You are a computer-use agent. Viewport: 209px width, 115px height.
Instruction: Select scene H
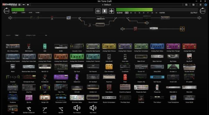pyautogui.click(x=156, y=13)
